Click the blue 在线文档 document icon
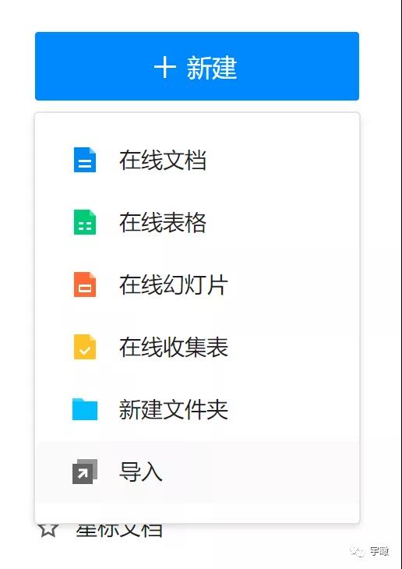 [x=85, y=160]
